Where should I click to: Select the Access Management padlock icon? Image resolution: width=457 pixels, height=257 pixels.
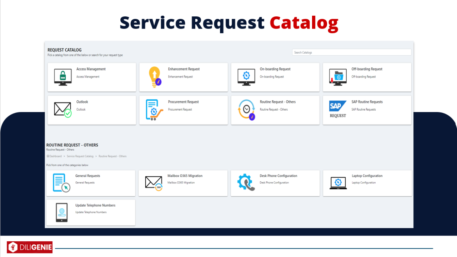click(62, 76)
